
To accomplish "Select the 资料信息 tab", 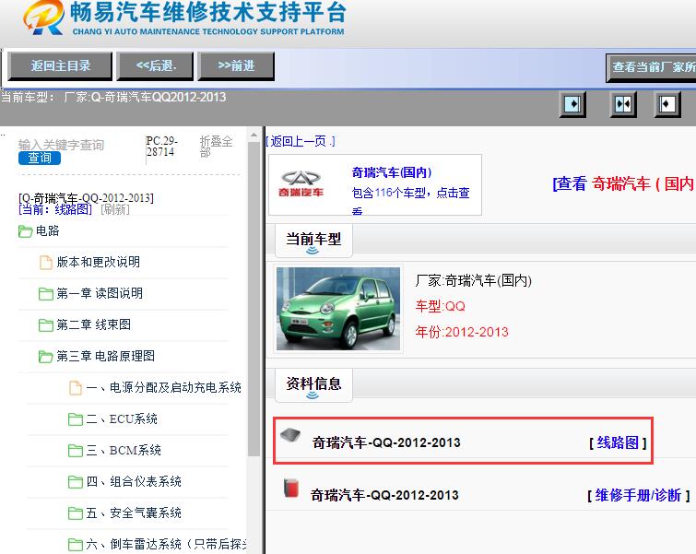I will point(313,384).
